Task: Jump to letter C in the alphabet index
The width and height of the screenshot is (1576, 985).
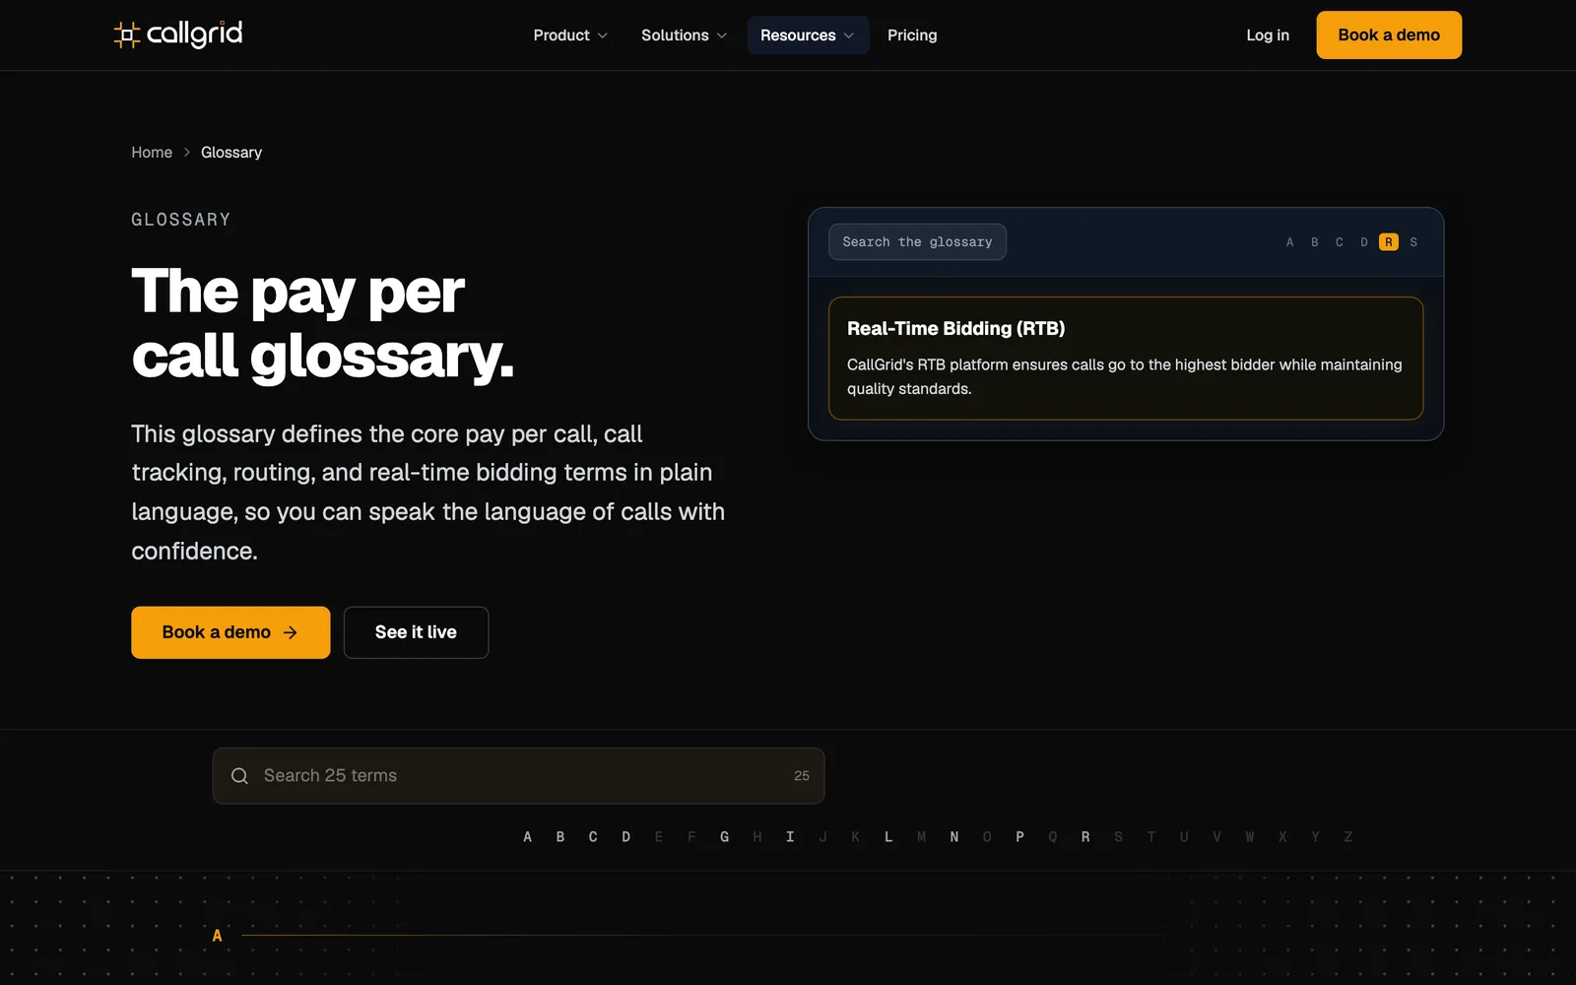Action: tap(593, 837)
